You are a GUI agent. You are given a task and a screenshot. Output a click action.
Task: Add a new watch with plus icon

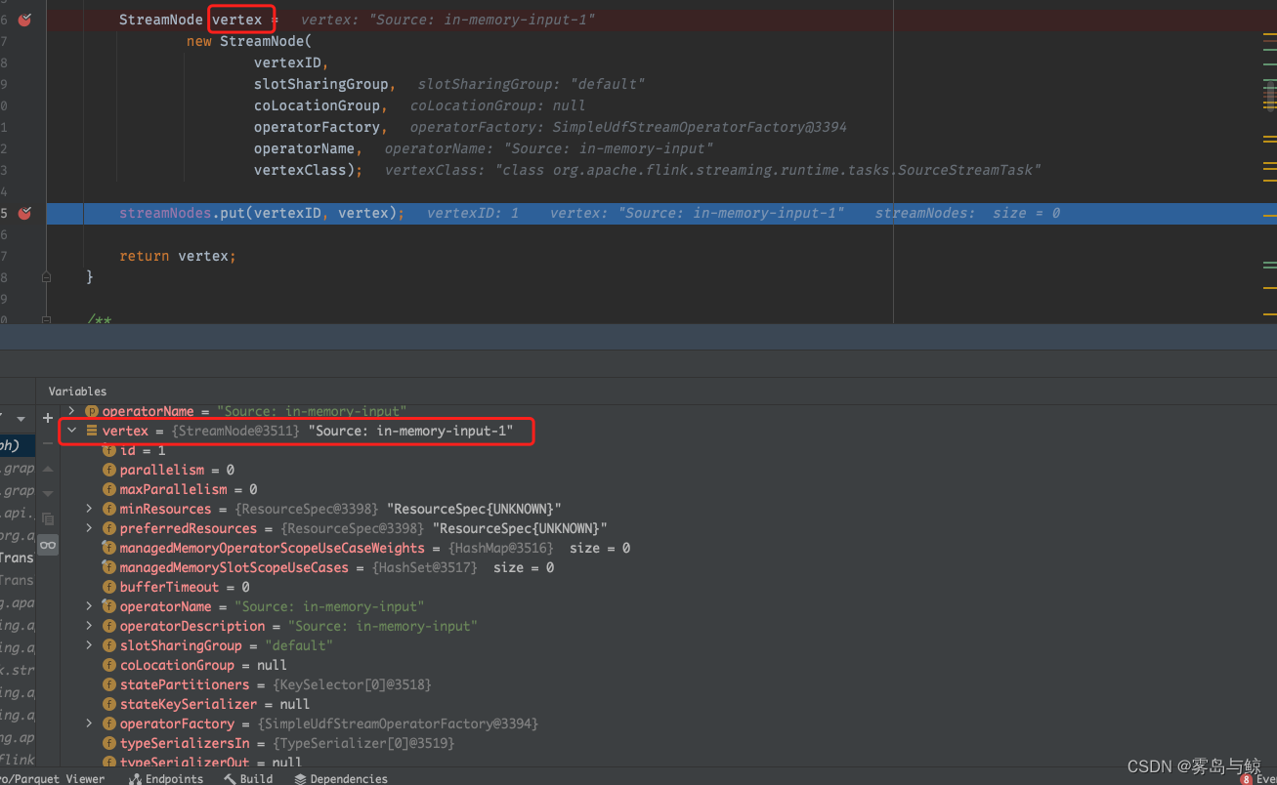[48, 418]
